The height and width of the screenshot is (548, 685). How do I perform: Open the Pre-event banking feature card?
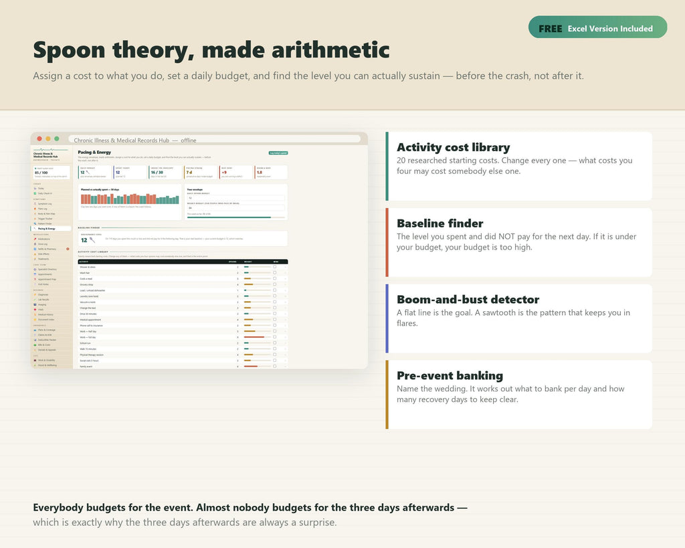519,394
